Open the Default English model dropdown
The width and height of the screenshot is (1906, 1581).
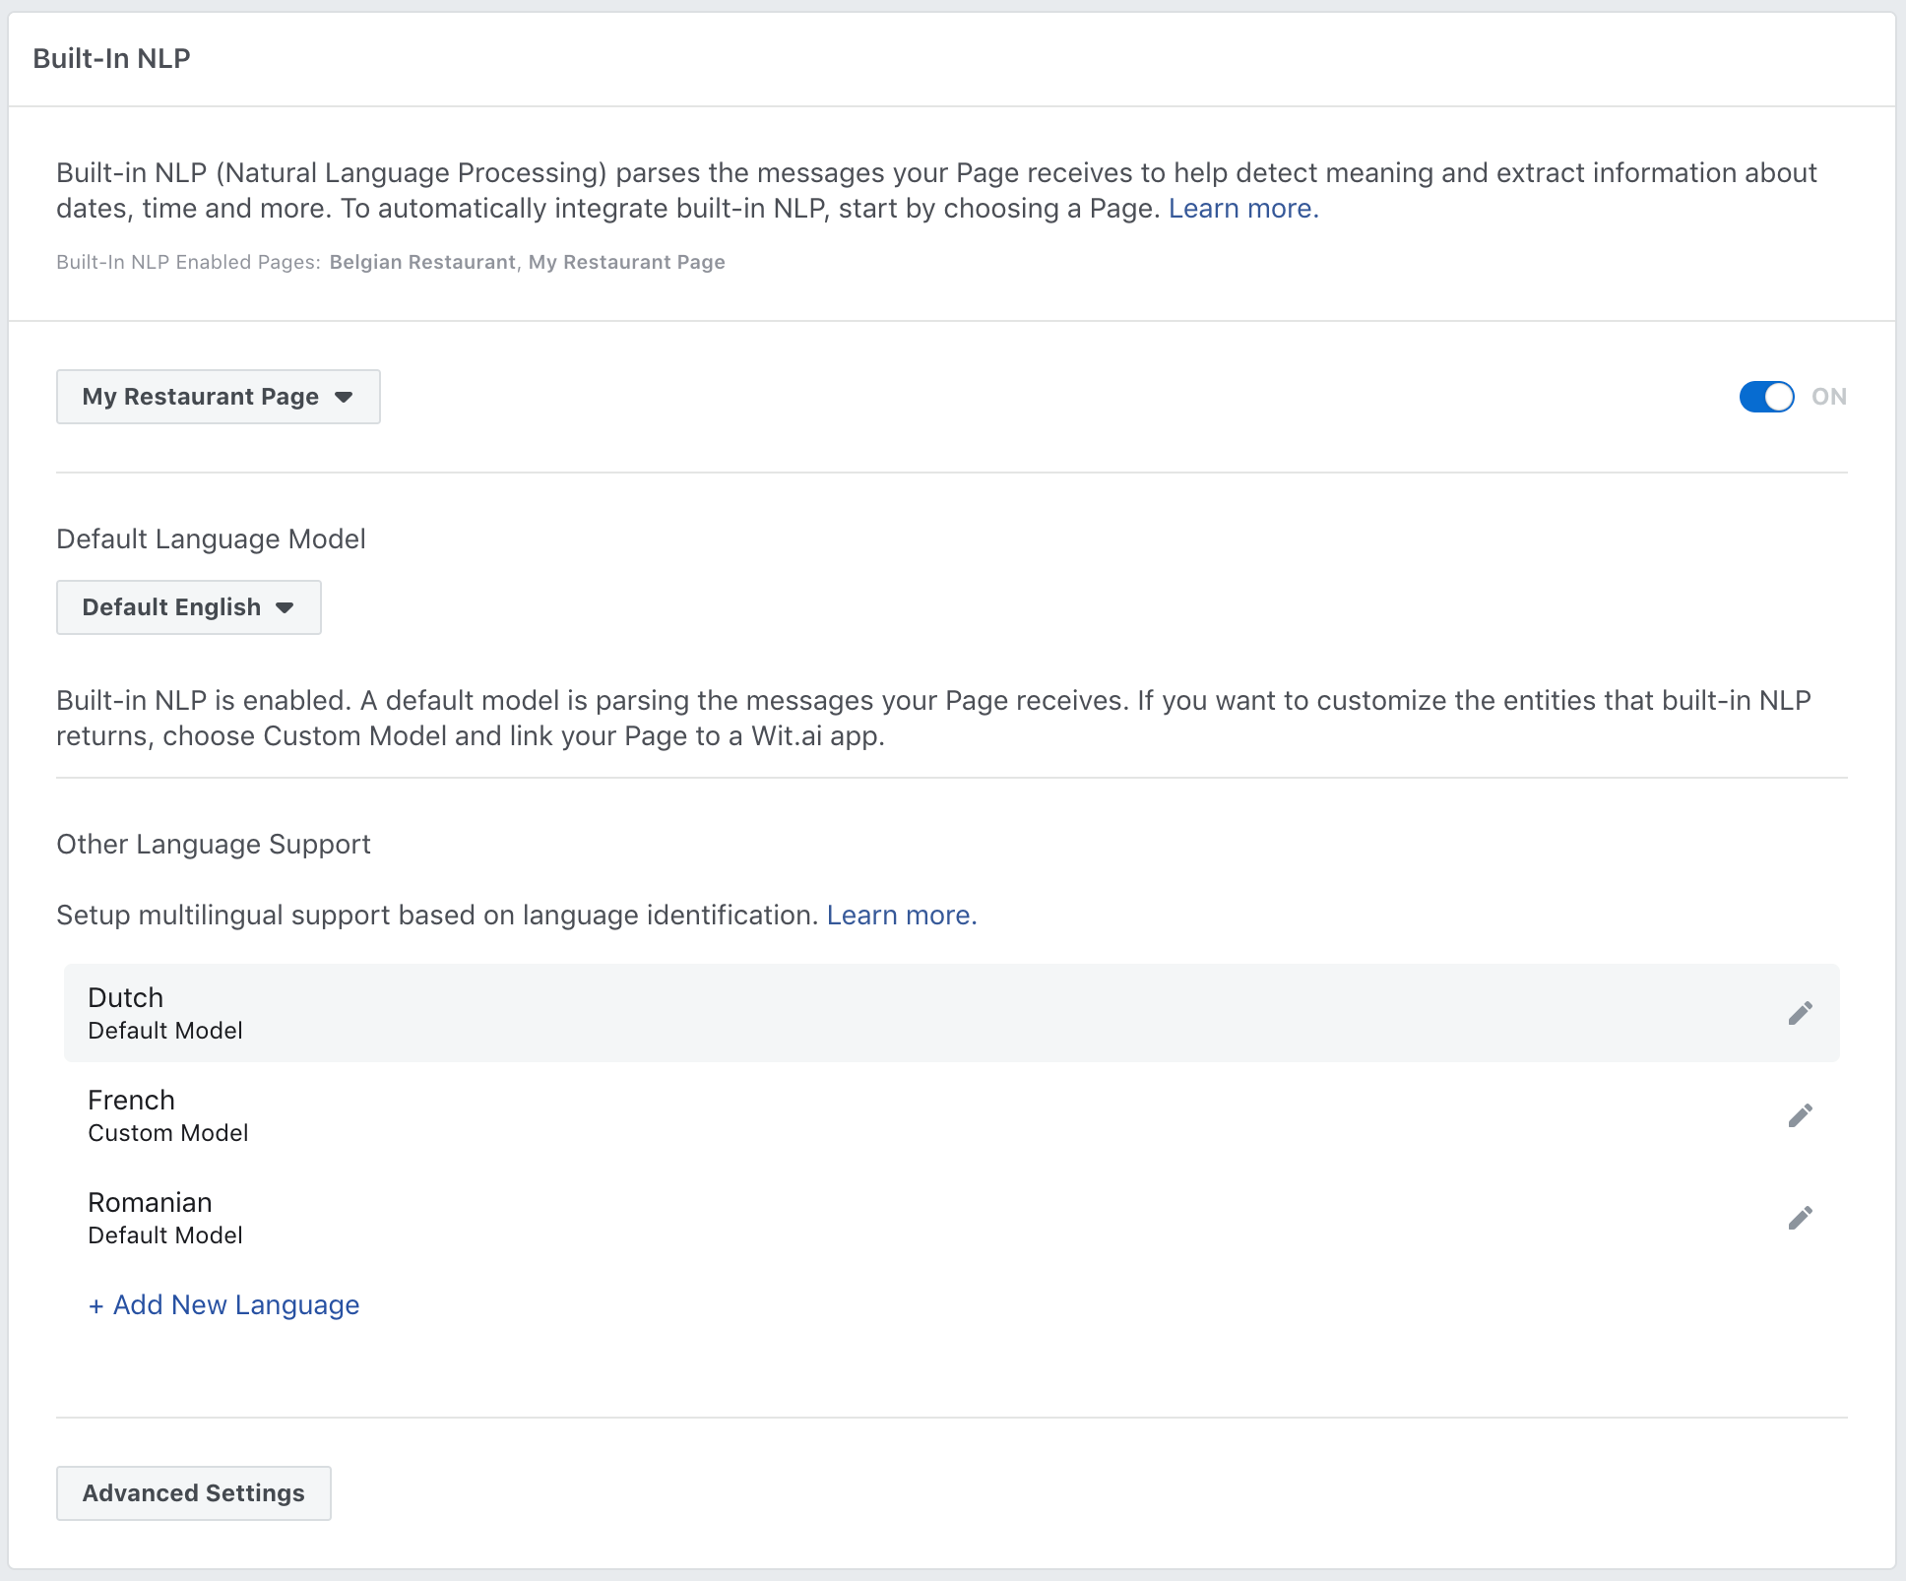point(188,607)
